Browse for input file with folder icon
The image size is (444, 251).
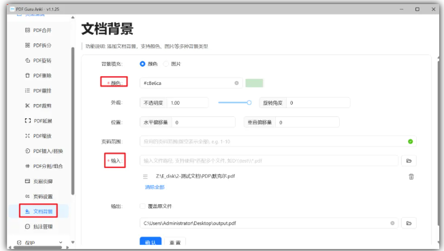(409, 161)
